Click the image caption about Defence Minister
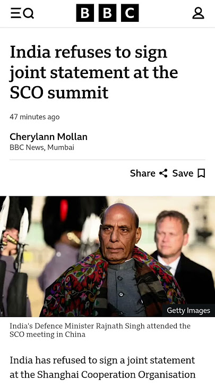This screenshot has width=215, height=383. coord(100,330)
